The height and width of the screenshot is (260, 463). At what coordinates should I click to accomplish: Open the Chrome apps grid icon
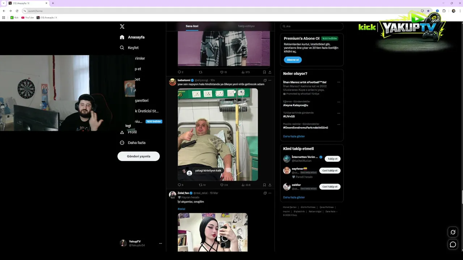pyautogui.click(x=4, y=17)
